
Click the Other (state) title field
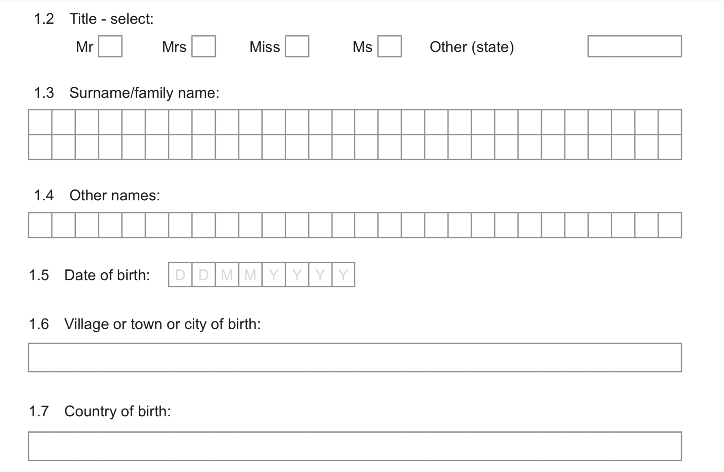pyautogui.click(x=634, y=47)
